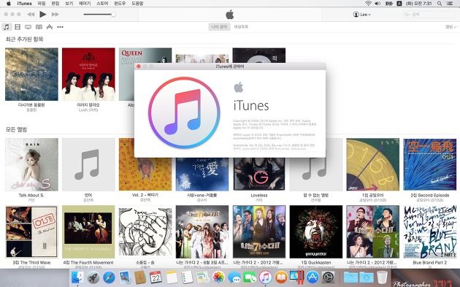Open the 제어기 menu

[x=85, y=4]
